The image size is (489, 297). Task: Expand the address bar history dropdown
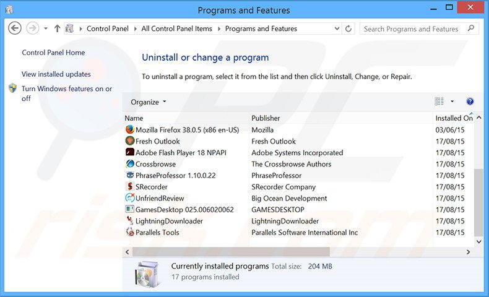337,28
